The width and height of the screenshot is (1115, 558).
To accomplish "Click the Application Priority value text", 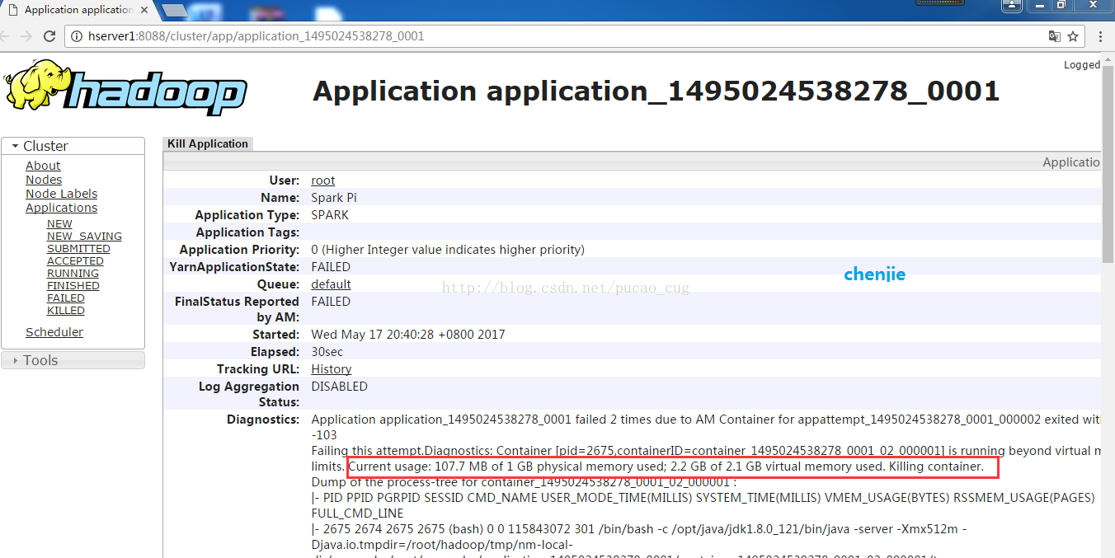I will [448, 250].
